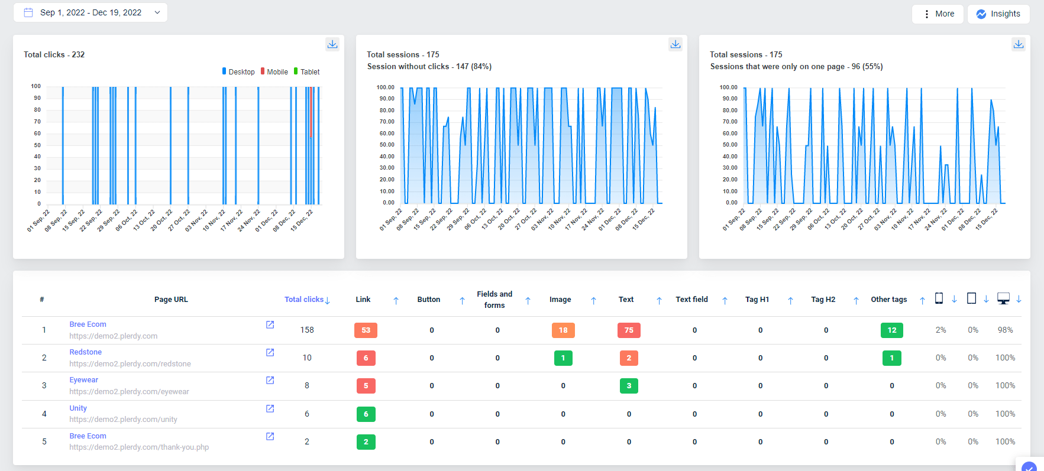Image resolution: width=1044 pixels, height=471 pixels.
Task: Sort by Tag H1 column arrow
Action: [x=790, y=300]
